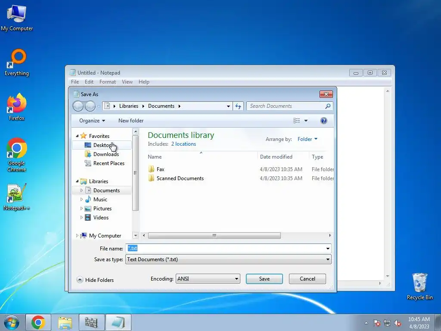
Task: Open My Computer desktop icon
Action: pos(17,18)
